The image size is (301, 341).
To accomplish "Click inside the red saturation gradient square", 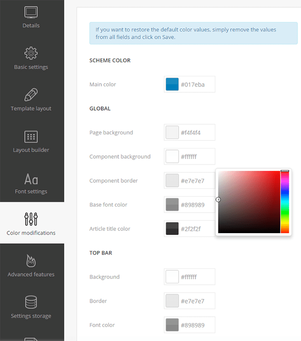I will click(249, 202).
